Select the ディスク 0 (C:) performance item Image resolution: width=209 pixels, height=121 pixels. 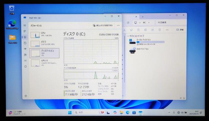tap(44, 53)
